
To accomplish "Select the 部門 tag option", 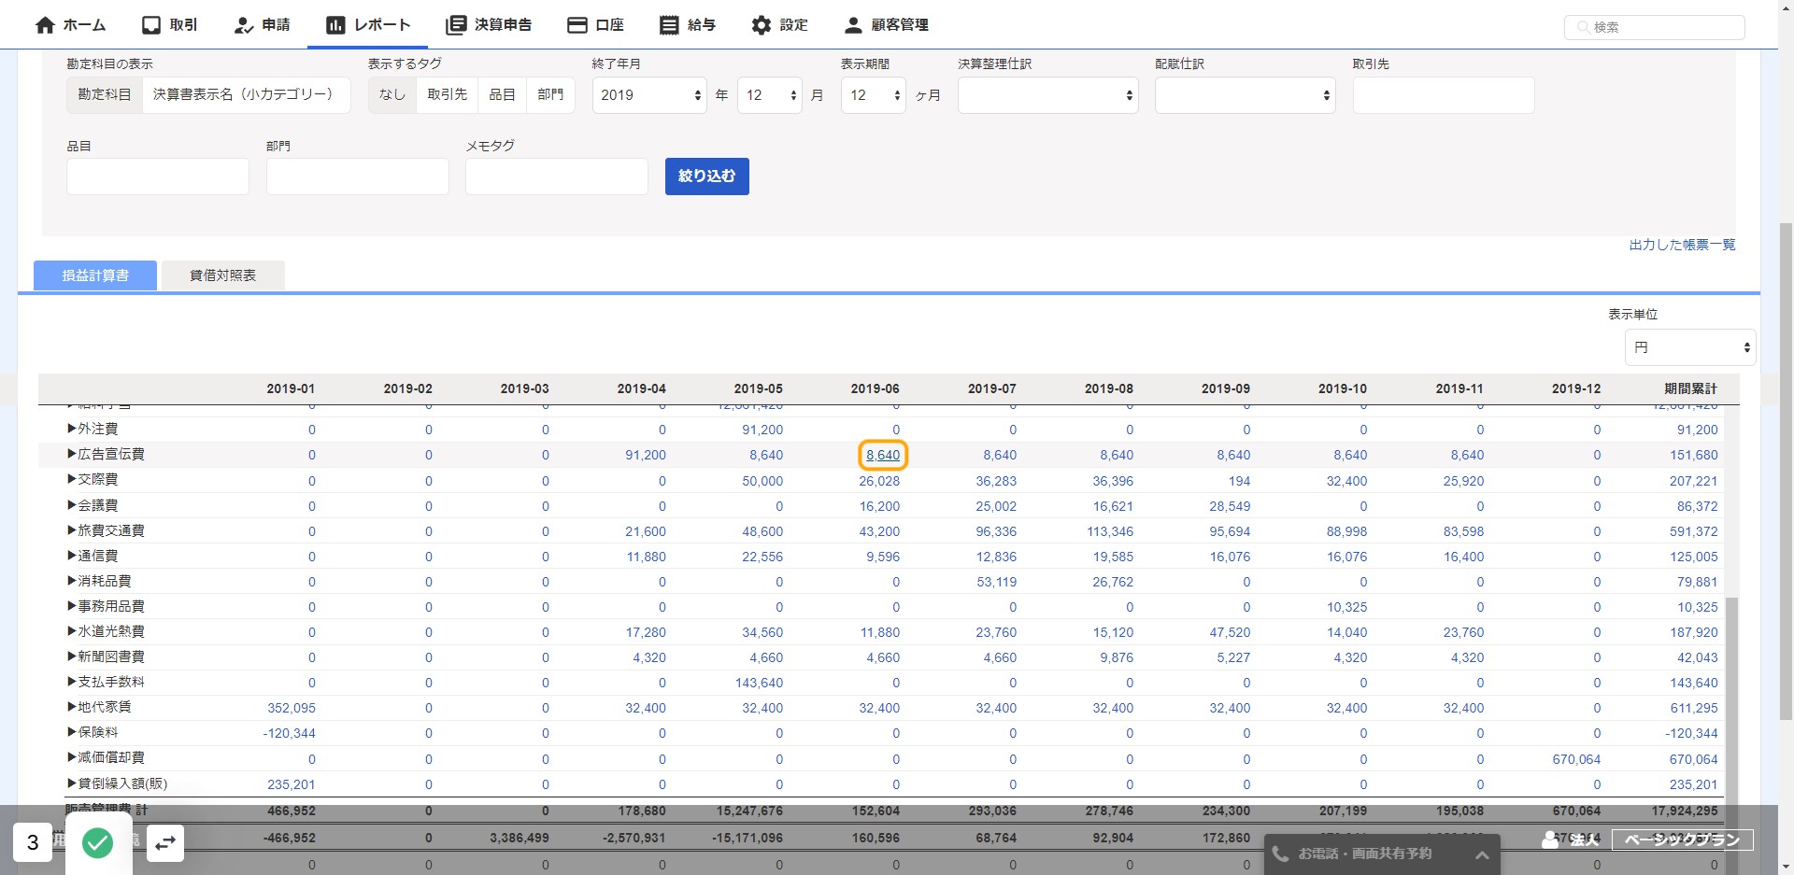I will click(550, 94).
